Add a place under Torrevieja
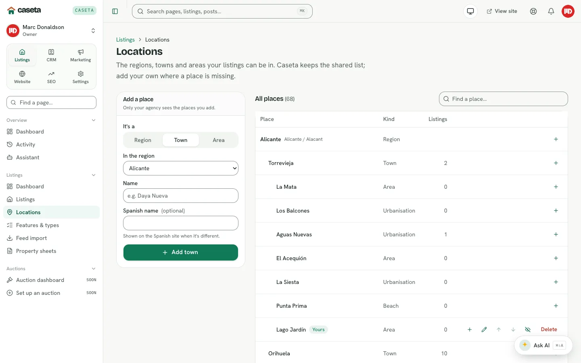The width and height of the screenshot is (581, 363). (556, 163)
